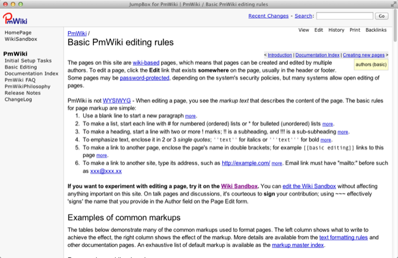Click the authors (basic) yellow label
The image size is (398, 258).
pyautogui.click(x=371, y=64)
